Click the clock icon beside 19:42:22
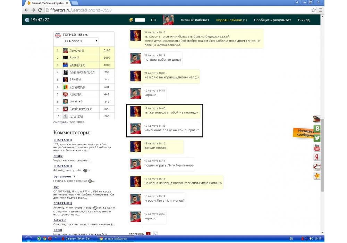 tap(27, 20)
